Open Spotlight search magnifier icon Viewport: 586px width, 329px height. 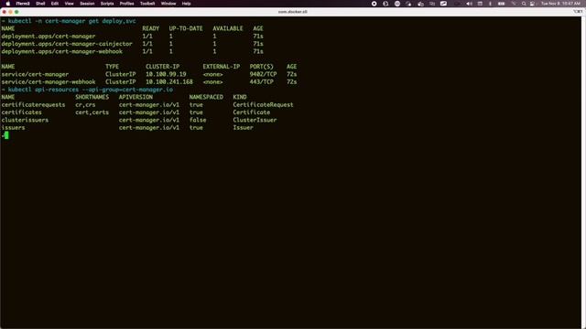[524, 4]
